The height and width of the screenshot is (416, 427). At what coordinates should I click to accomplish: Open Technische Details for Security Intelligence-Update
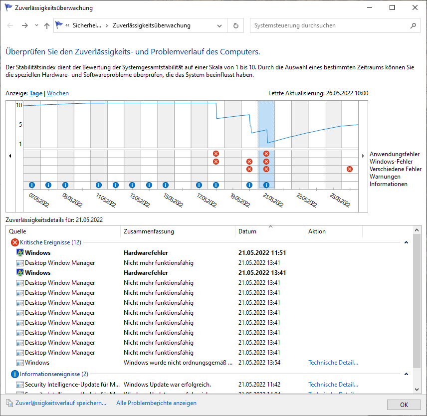coord(333,385)
